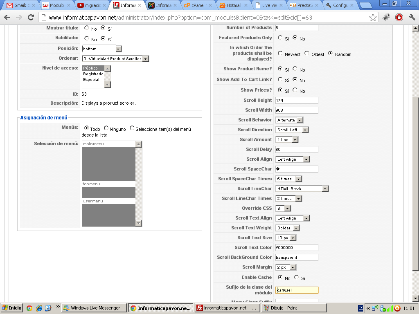
Task: Switch to the Hotmail tab
Action: [x=233, y=5]
